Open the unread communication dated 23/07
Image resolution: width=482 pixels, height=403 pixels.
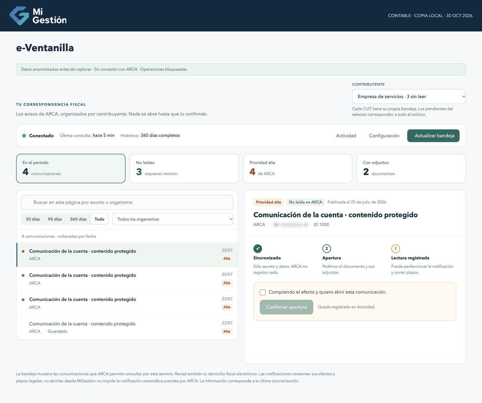pos(127,303)
